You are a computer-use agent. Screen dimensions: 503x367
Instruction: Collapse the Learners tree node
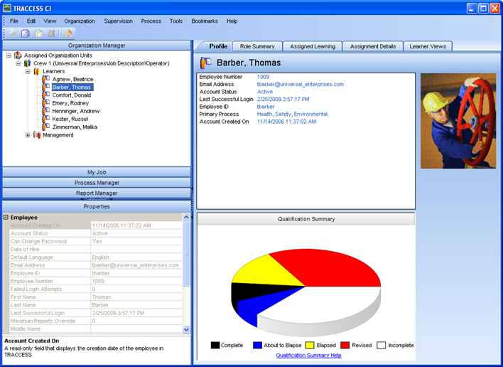28,71
